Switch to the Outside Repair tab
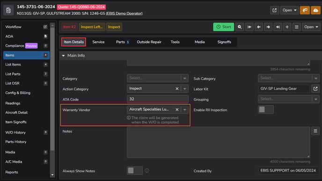Screen dimensions: 322x181 [x=149, y=42]
